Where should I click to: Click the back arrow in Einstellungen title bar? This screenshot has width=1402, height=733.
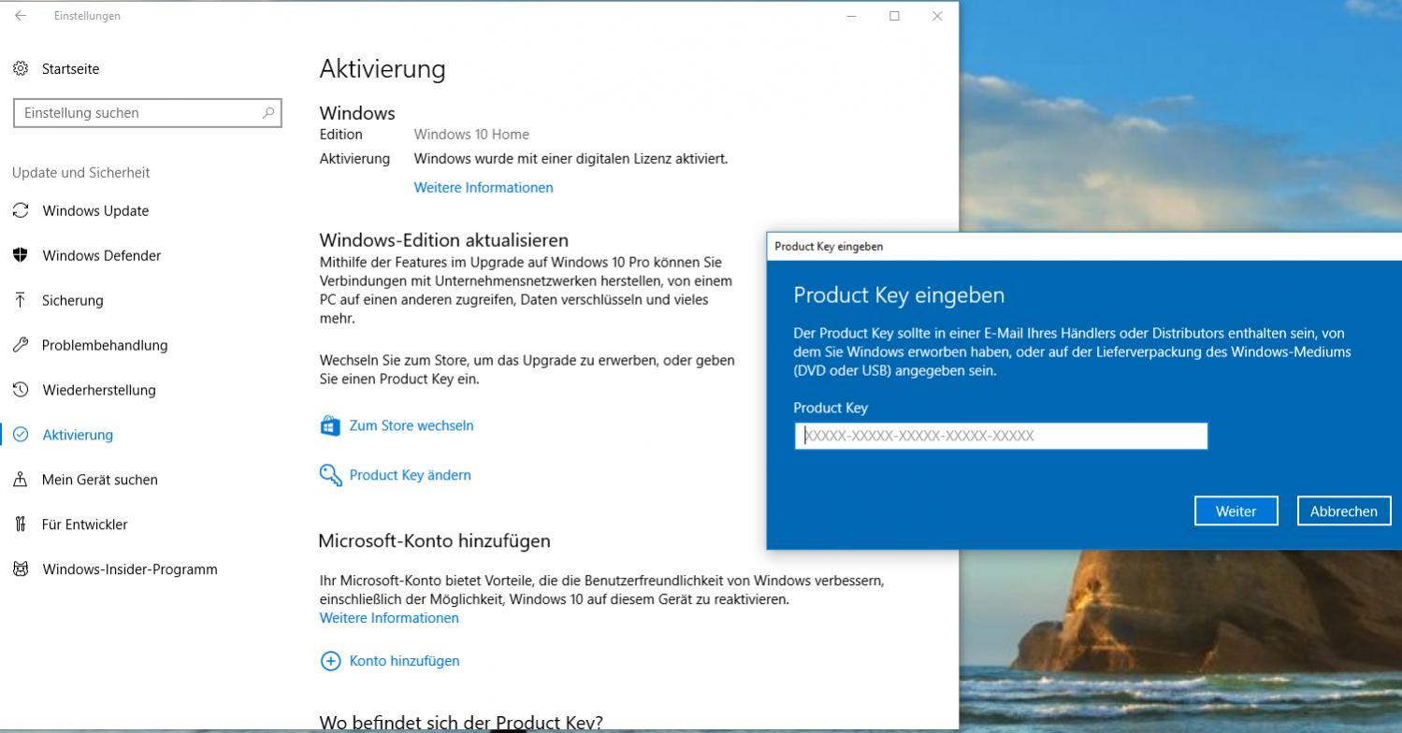point(21,16)
